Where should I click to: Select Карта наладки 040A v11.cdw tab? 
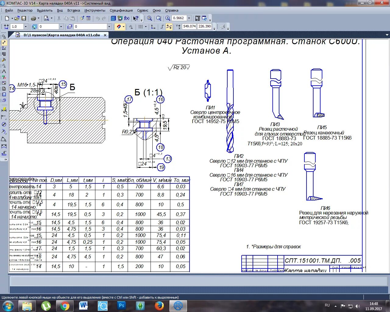click(x=62, y=35)
